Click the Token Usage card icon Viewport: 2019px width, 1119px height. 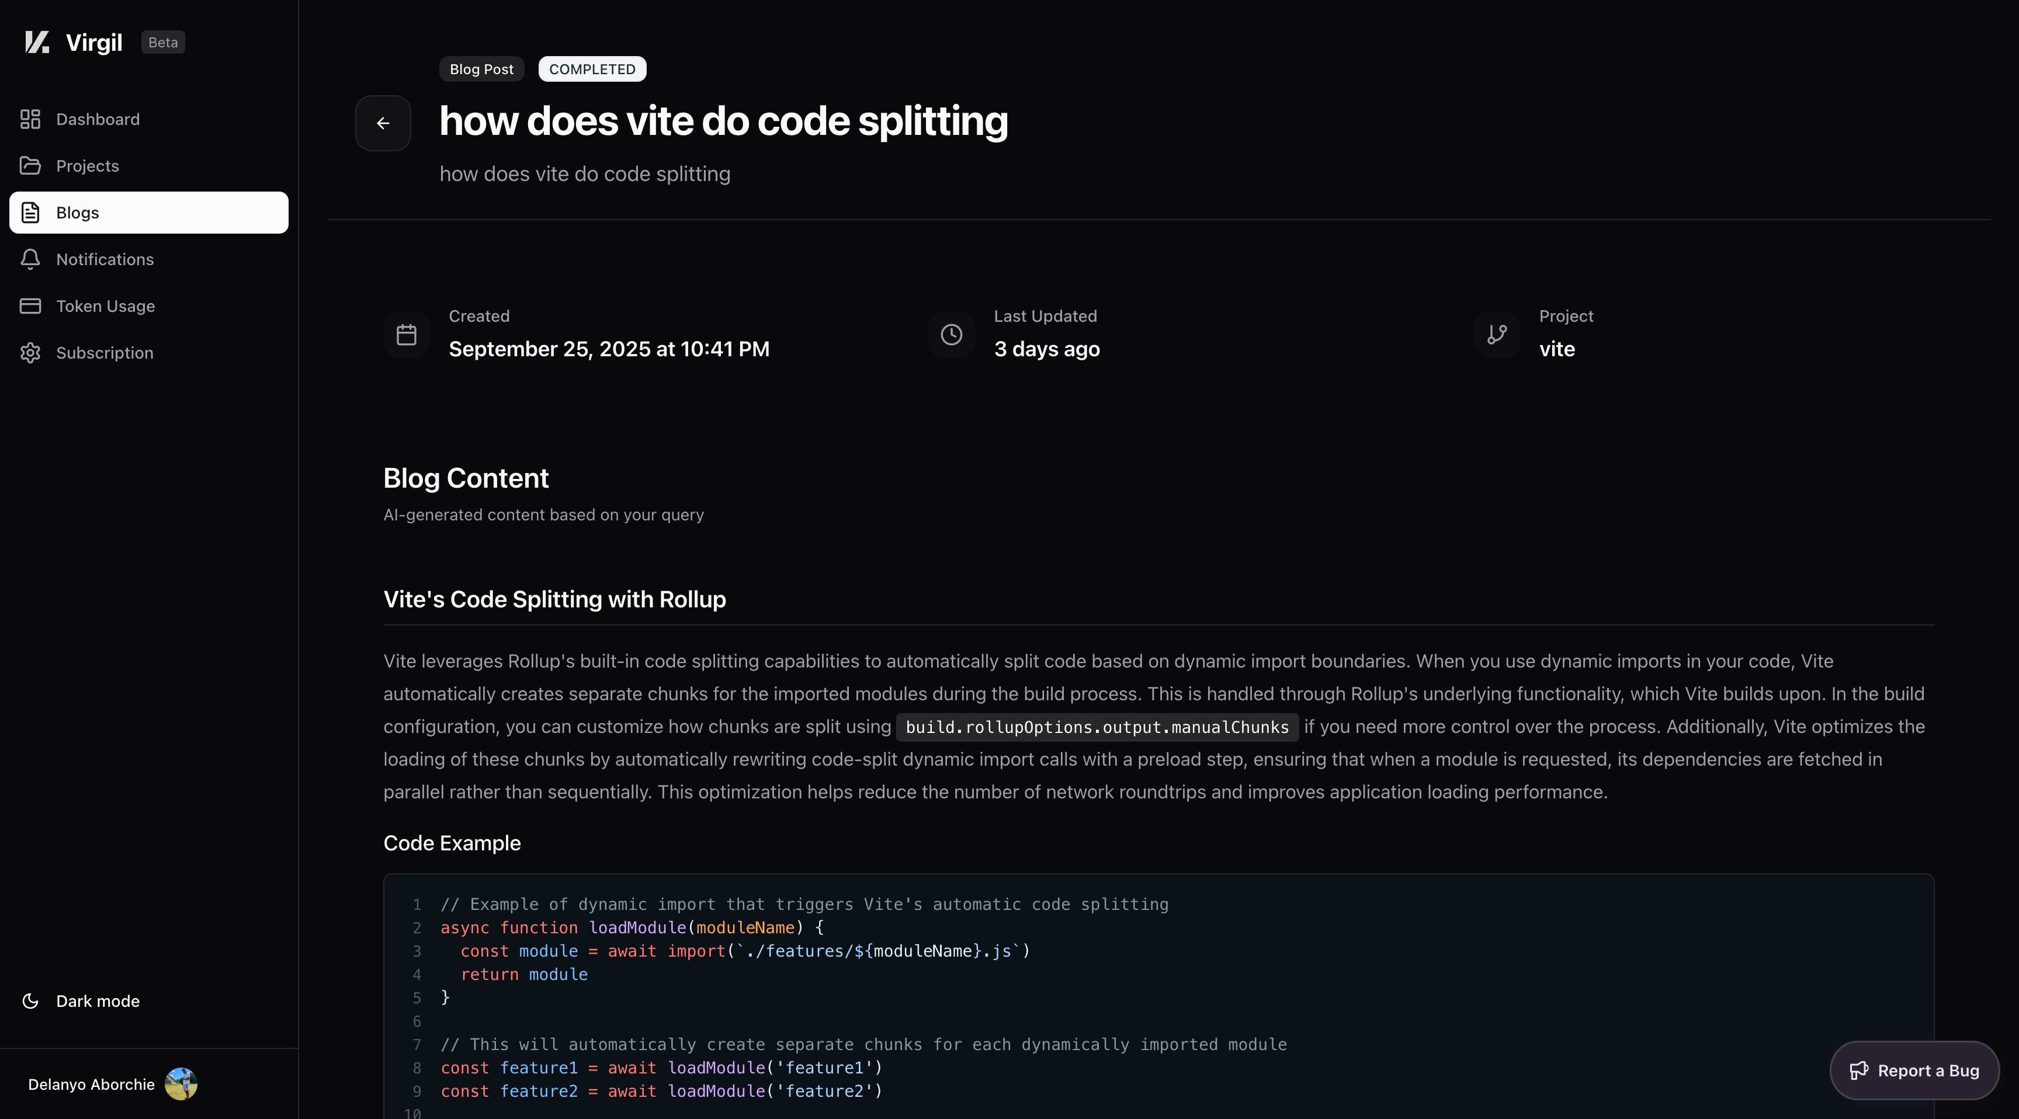(30, 305)
